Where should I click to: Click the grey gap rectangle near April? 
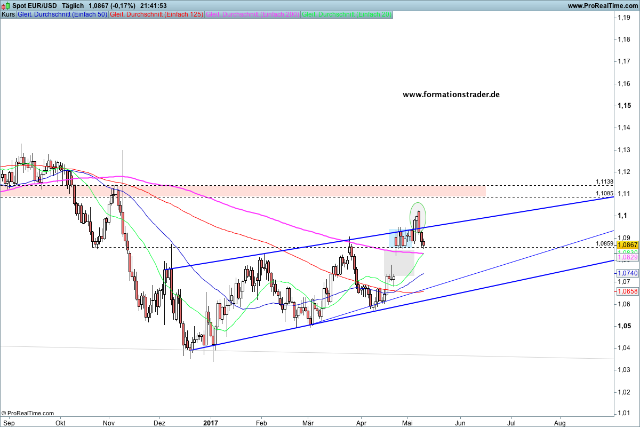[x=399, y=263]
